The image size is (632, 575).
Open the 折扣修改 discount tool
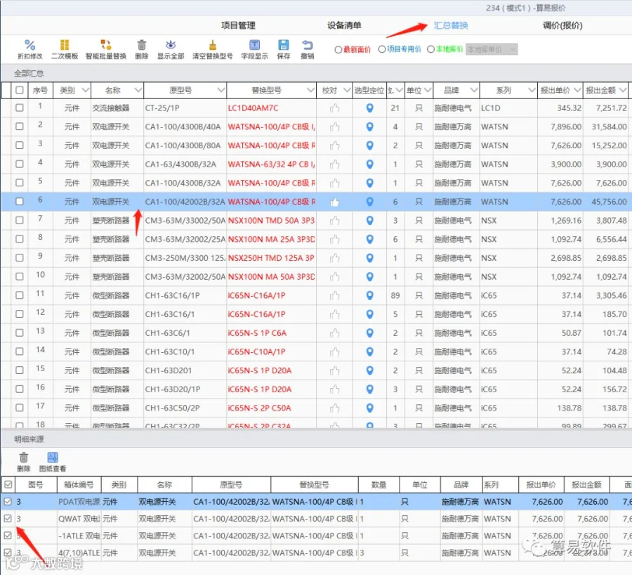29,49
